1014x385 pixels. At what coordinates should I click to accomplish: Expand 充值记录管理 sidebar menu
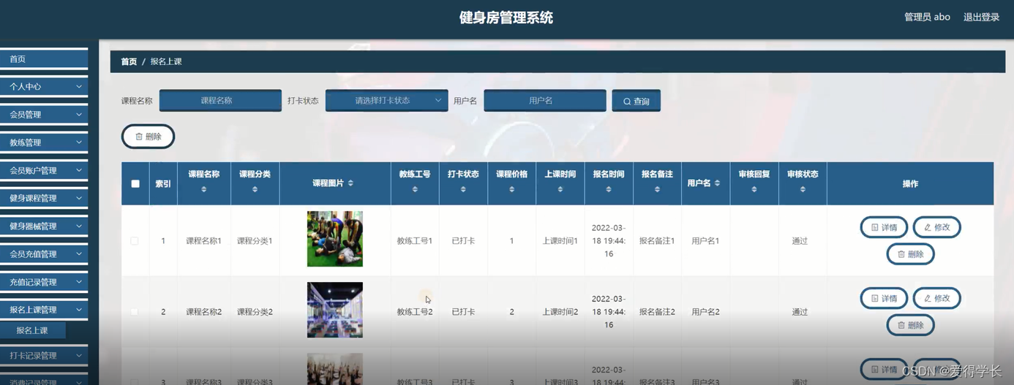pyautogui.click(x=44, y=282)
